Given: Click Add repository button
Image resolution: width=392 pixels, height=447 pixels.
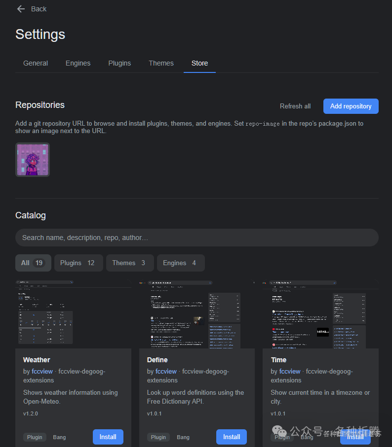Looking at the screenshot, I should [x=351, y=106].
